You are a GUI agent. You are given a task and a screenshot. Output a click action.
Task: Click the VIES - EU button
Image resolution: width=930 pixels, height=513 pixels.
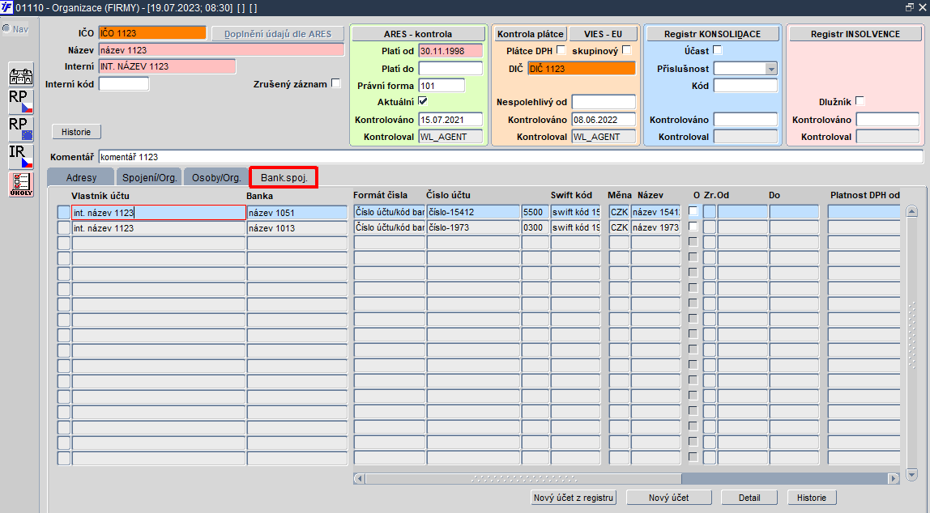click(x=603, y=34)
